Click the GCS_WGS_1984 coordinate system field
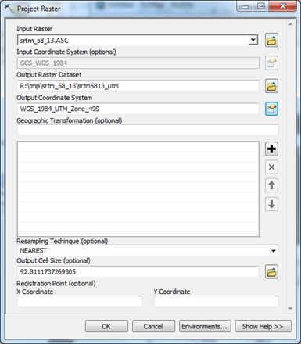Screen dimensions: 301x344 coord(138,63)
